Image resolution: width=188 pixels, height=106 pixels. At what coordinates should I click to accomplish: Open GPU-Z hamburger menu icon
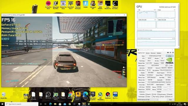[x=173, y=53]
